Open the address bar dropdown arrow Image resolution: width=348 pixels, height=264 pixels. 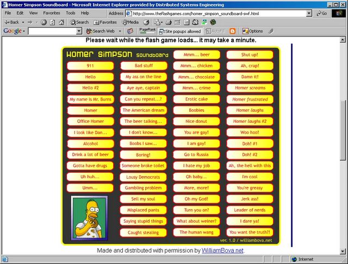tap(309, 14)
